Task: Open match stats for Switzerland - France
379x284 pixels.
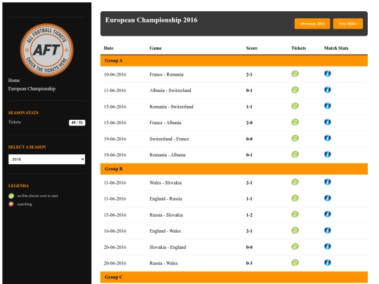Action: click(328, 138)
